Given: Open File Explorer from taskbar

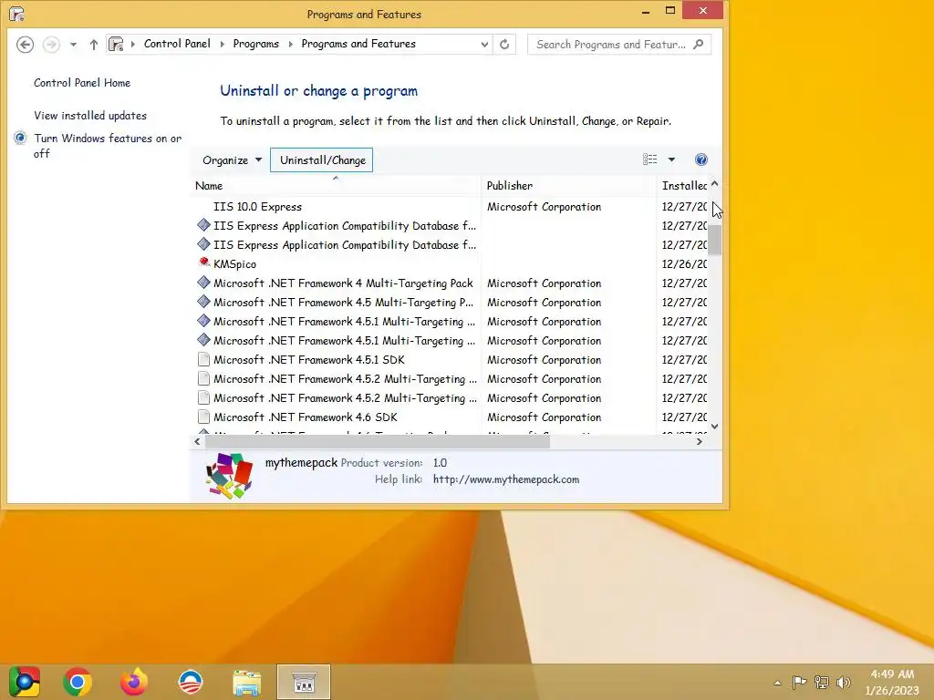Looking at the screenshot, I should tap(246, 682).
